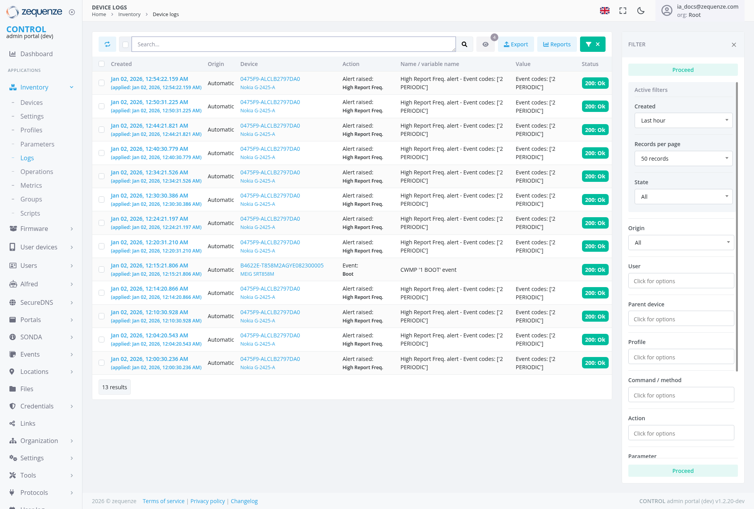Select row checkbox for 12:15:21.806 AM log
754x509 pixels.
[102, 269]
